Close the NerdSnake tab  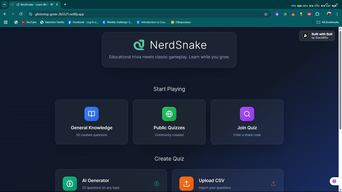57,4
